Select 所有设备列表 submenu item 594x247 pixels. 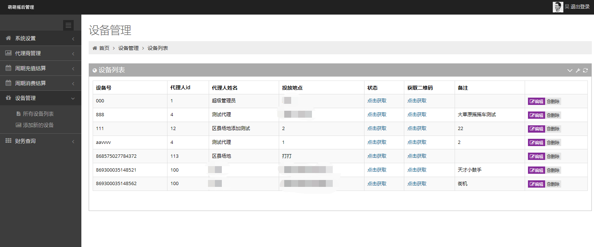[x=38, y=114]
